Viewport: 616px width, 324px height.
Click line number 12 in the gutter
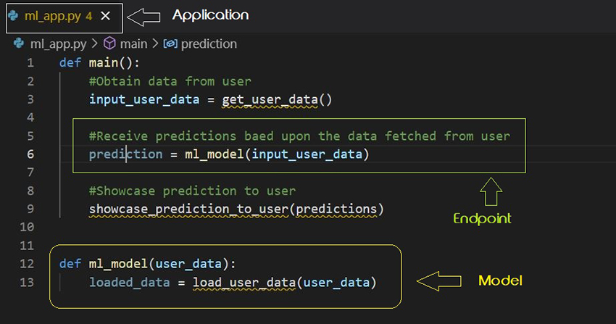click(28, 263)
